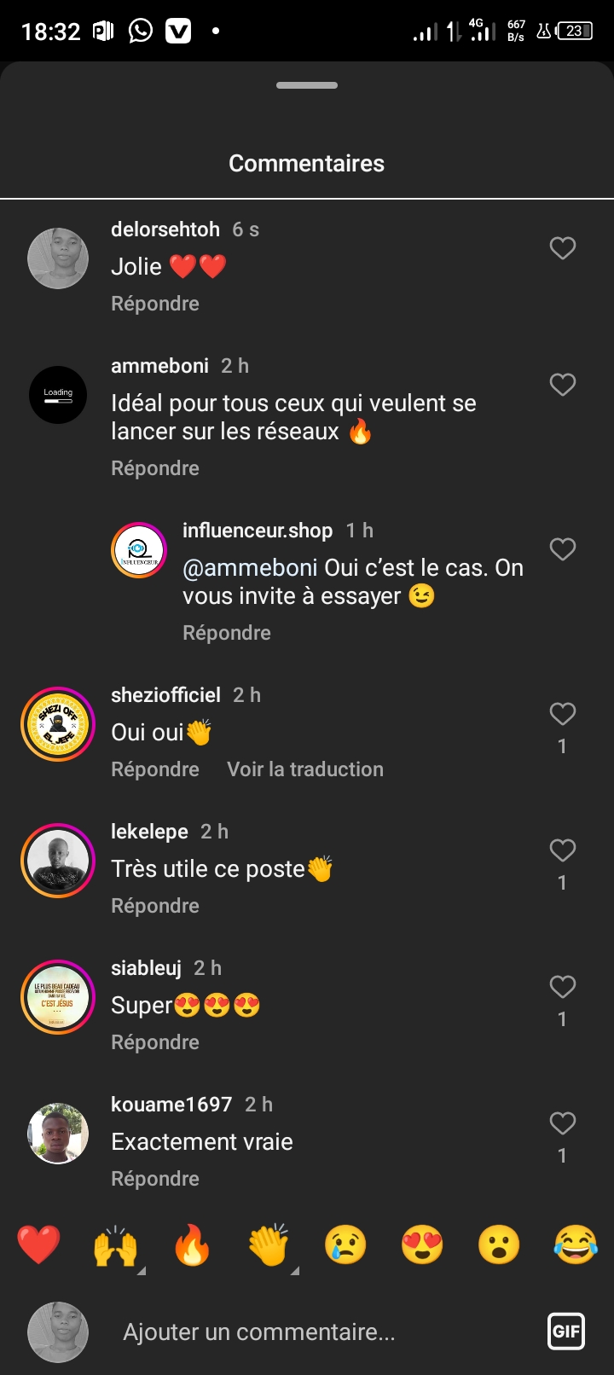Like ammeboni's comment with the heart
Viewport: 614px width, 1375px height.
(562, 385)
